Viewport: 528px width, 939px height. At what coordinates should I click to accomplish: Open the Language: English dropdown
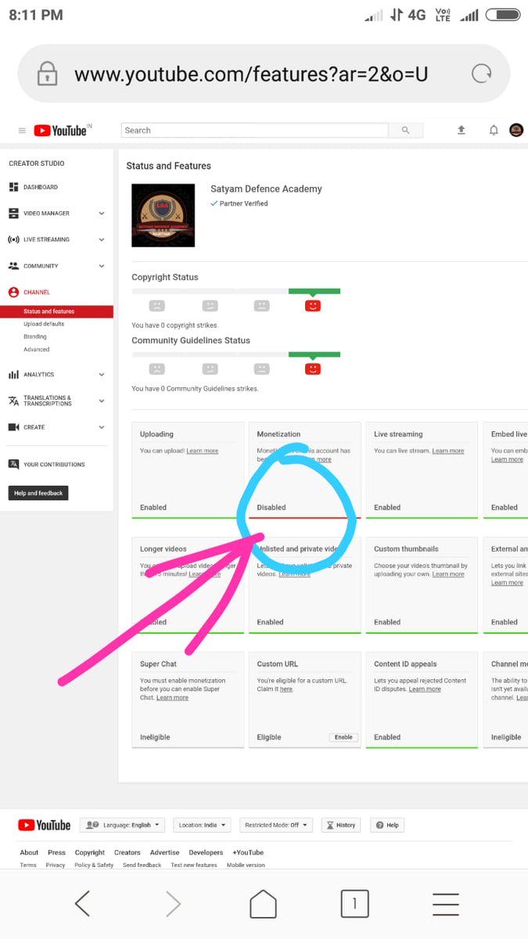[123, 825]
